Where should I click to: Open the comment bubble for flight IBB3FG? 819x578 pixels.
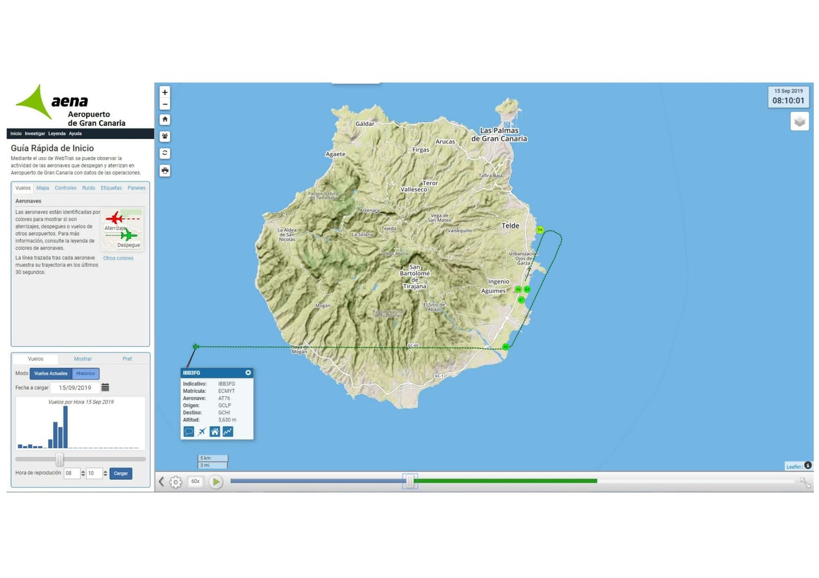(189, 432)
